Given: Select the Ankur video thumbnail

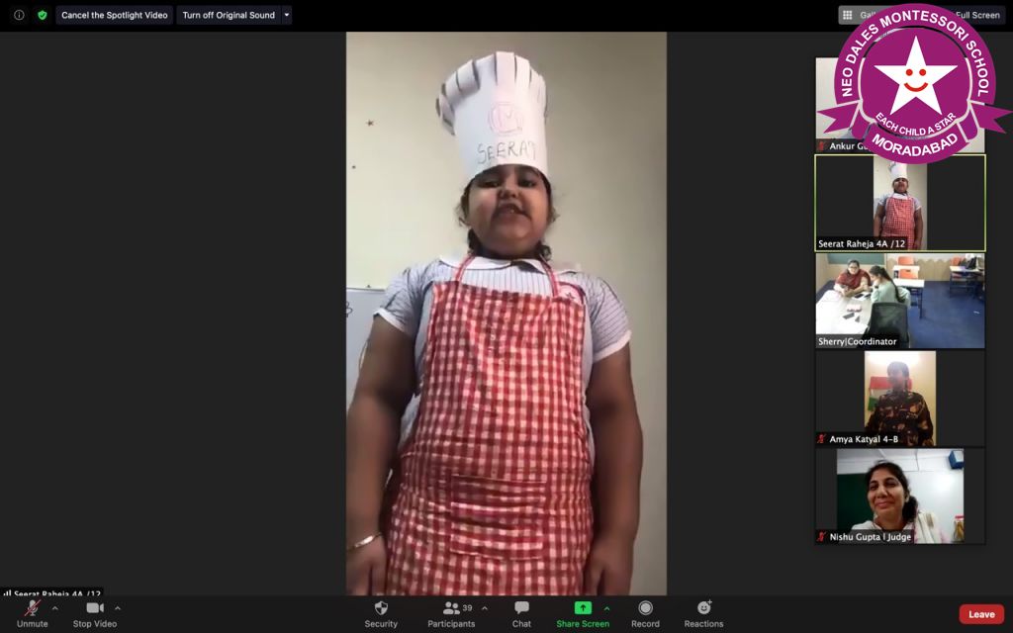Looking at the screenshot, I should point(900,105).
